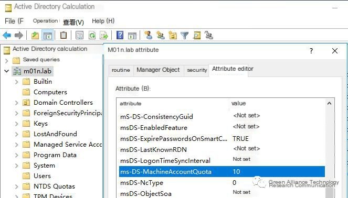Viewport: 348px width, 198px height.
Task: Switch to the Manager Object tab
Action: pos(158,70)
